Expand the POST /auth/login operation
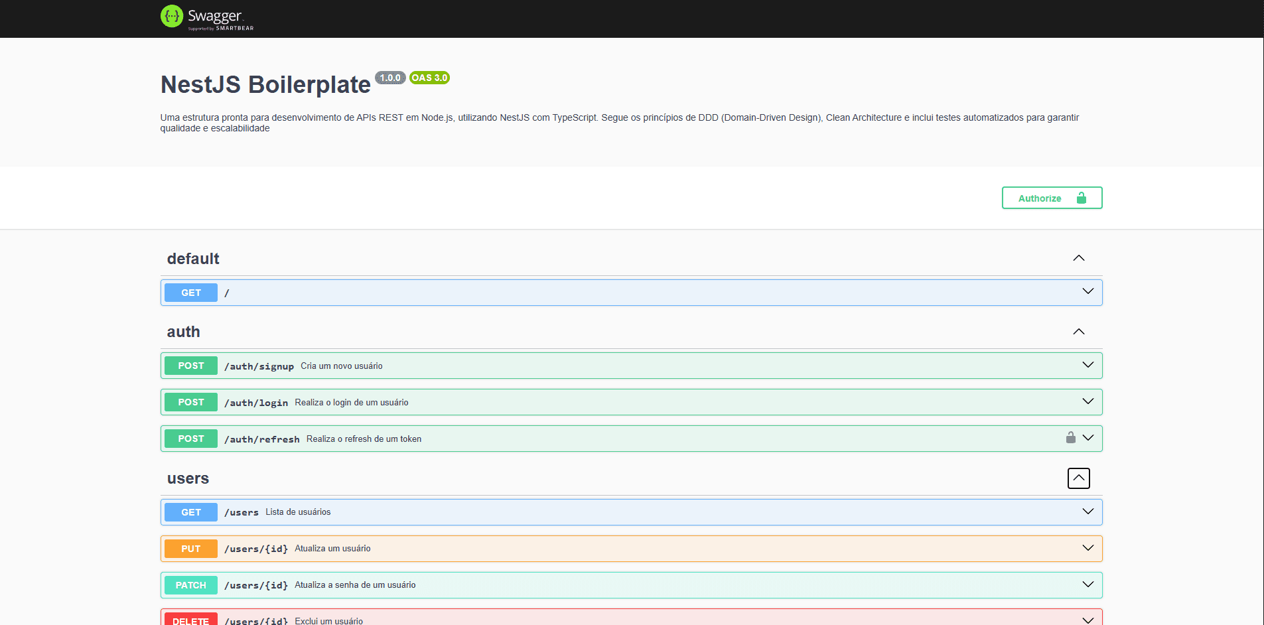Viewport: 1264px width, 625px height. (1087, 401)
